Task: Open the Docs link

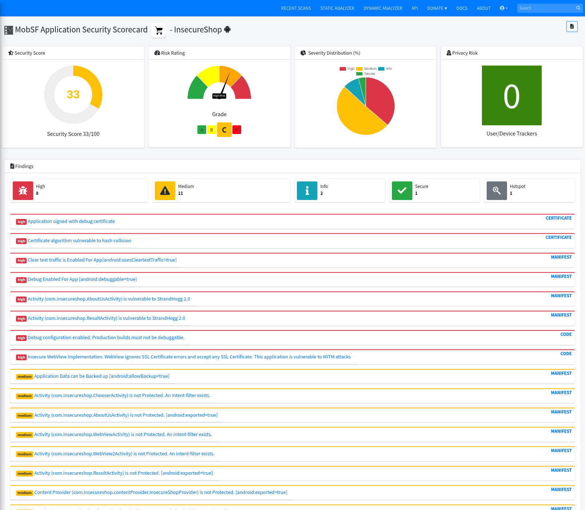Action: 462,8
